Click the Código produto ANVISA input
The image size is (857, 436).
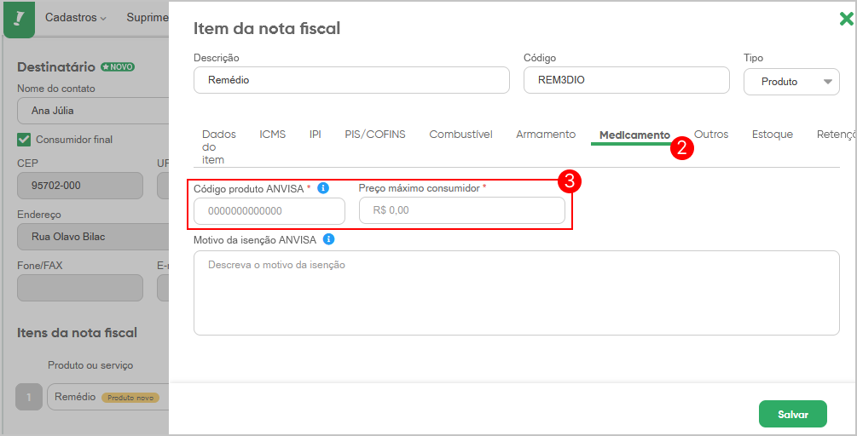coord(269,211)
